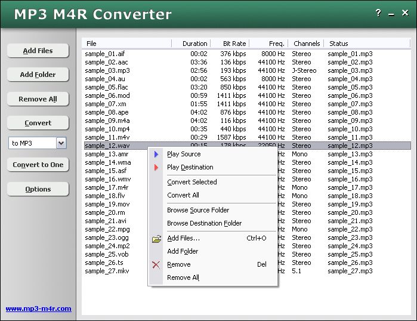The image size is (417, 321).
Task: Choose Convert All in context menu
Action: pyautogui.click(x=183, y=195)
